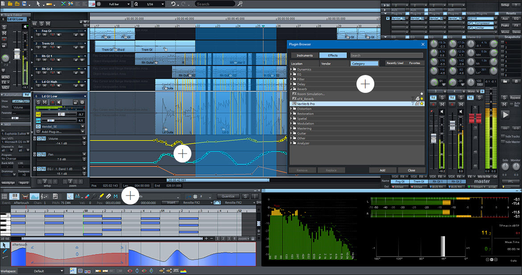The image size is (522, 275).
Task: Switch to the Instruments tab
Action: (x=305, y=55)
